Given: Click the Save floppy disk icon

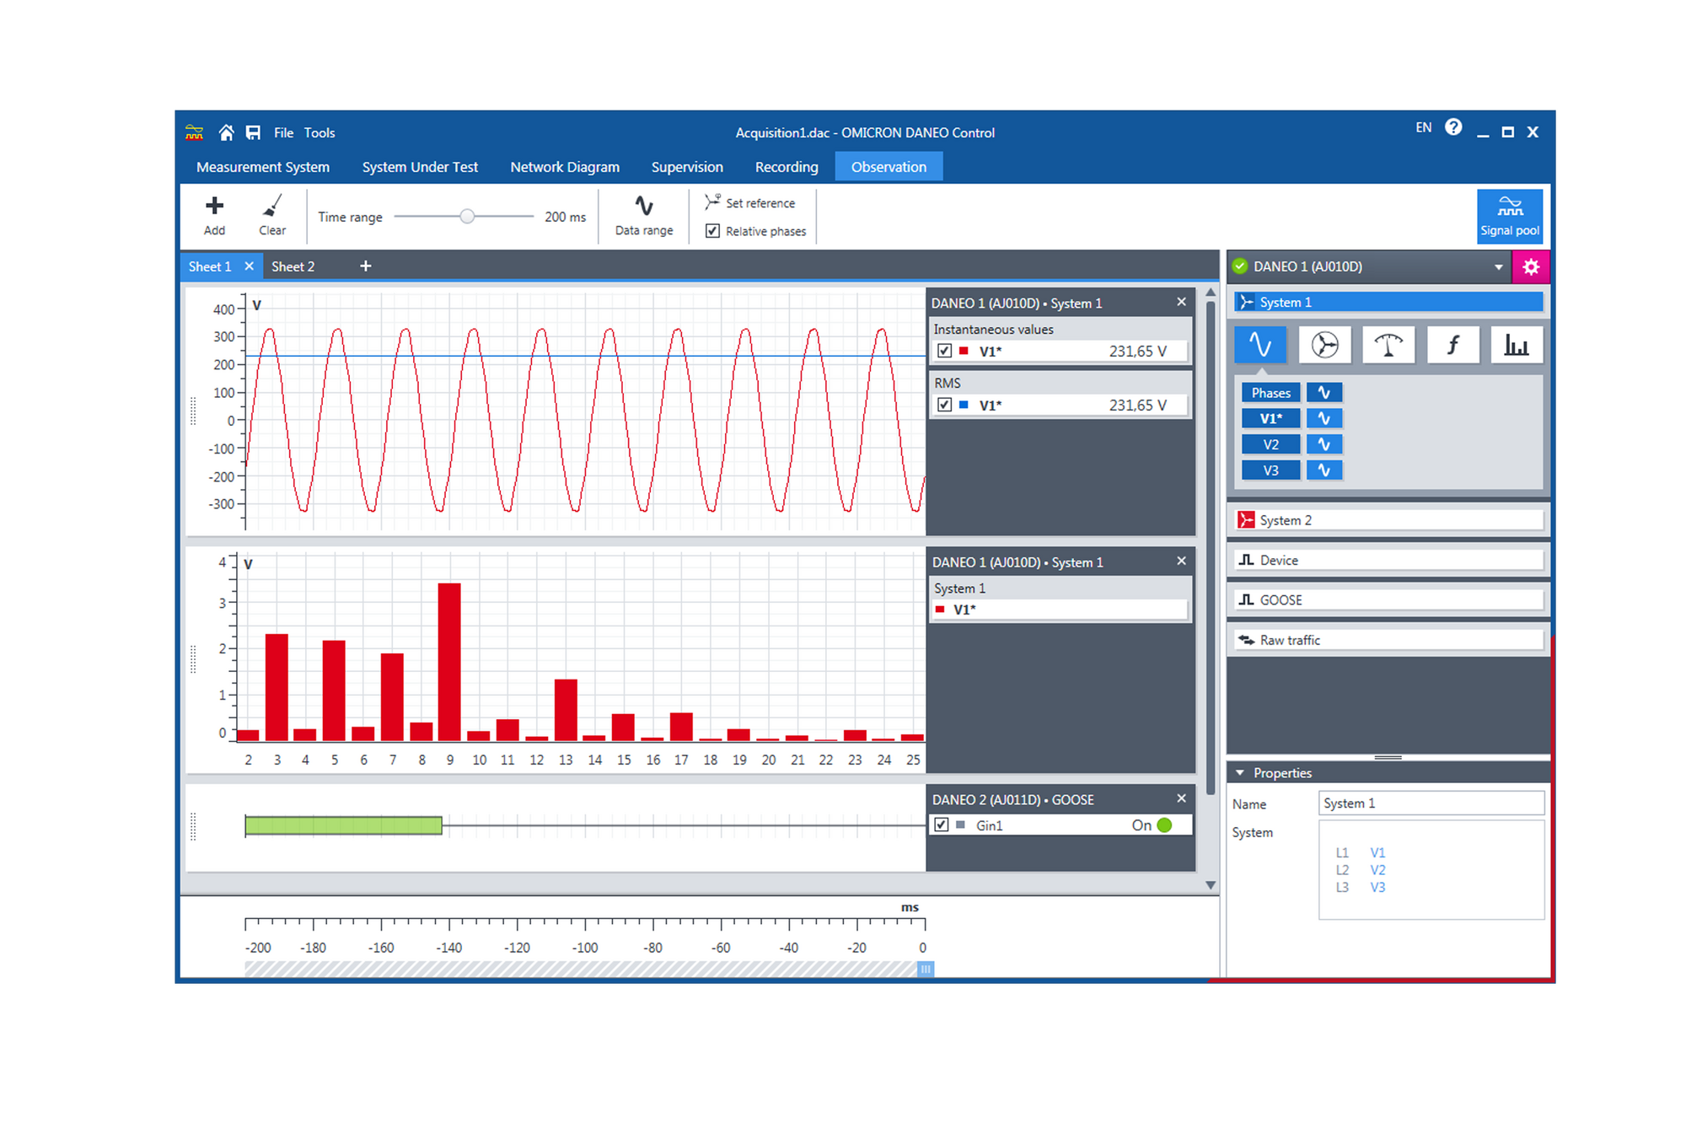Looking at the screenshot, I should click(253, 132).
